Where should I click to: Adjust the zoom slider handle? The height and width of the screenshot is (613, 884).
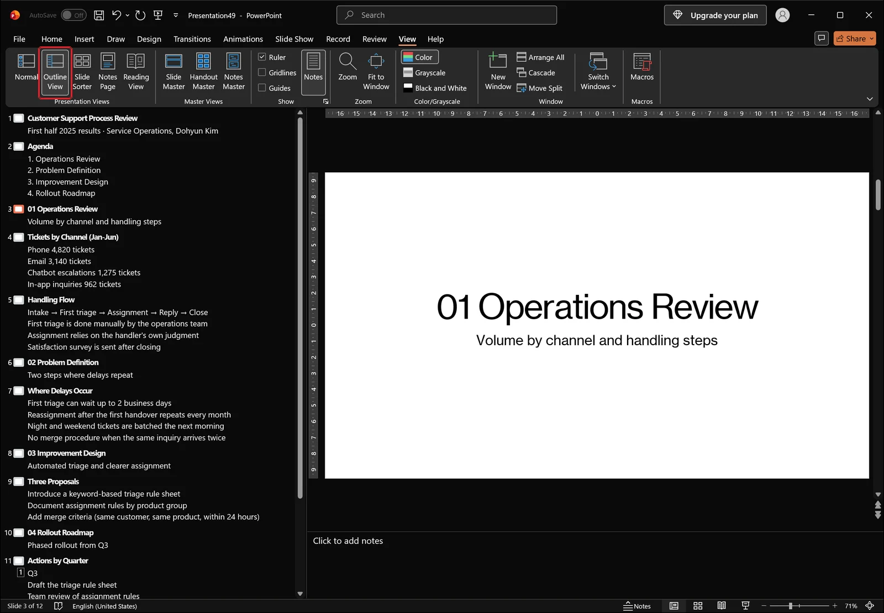pos(791,606)
